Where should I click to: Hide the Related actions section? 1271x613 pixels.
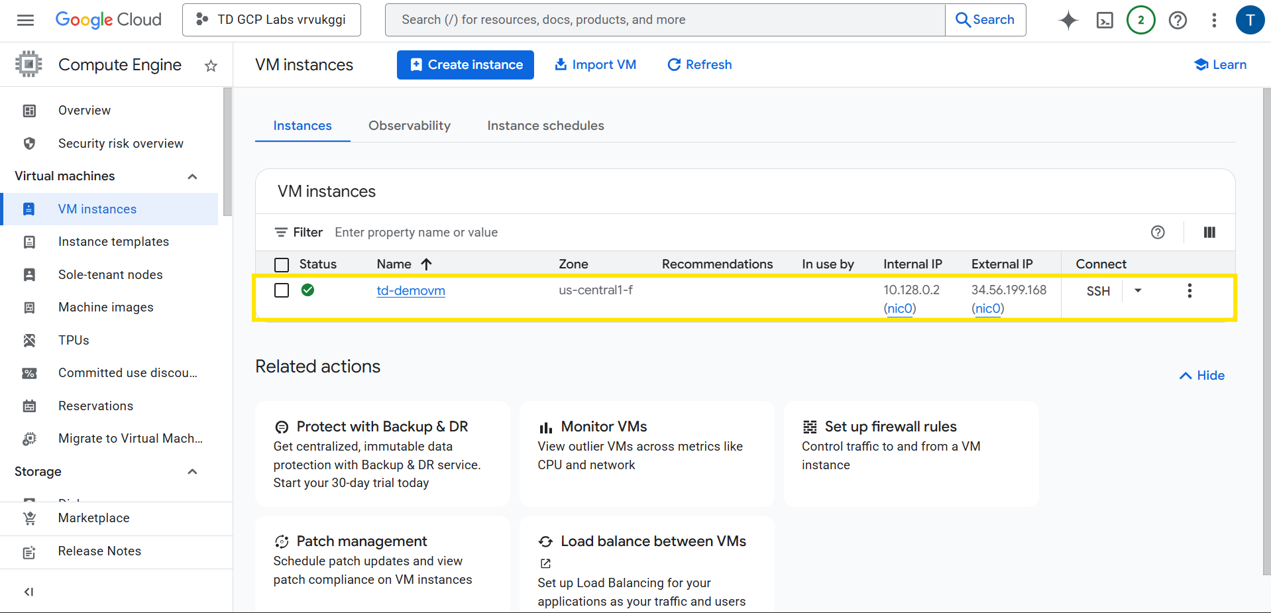[1202, 376]
